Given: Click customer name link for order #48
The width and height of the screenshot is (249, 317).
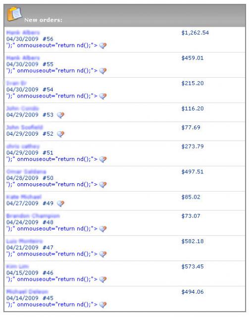Looking at the screenshot, I should [x=33, y=216].
